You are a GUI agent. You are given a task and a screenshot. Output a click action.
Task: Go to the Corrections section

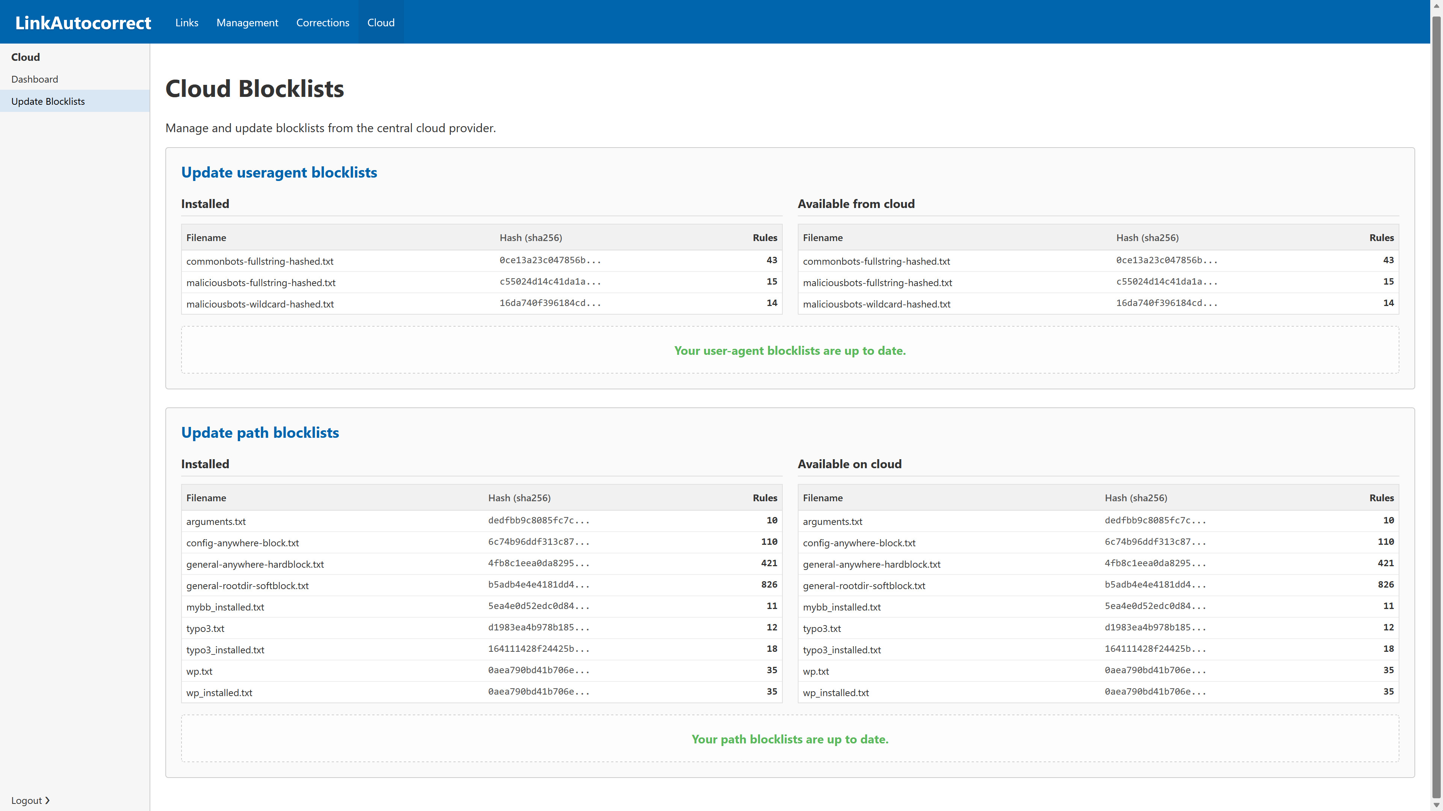(323, 23)
